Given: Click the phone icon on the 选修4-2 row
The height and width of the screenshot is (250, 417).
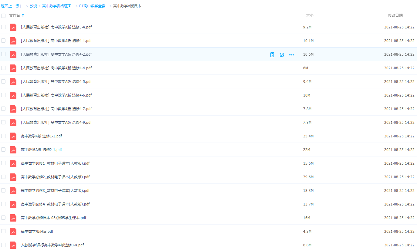Looking at the screenshot, I should 272,54.
